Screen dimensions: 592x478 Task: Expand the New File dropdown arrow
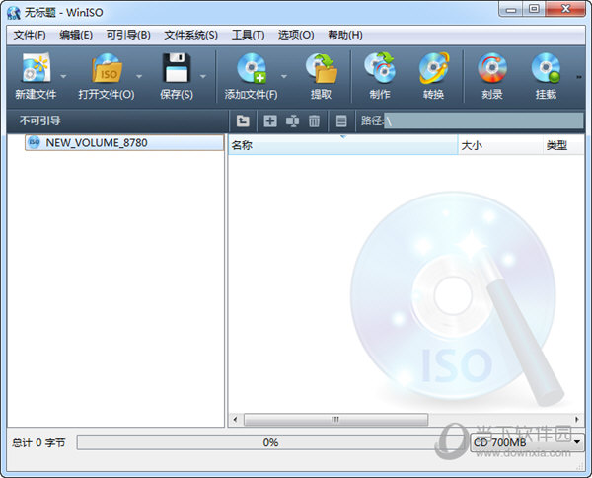pyautogui.click(x=63, y=77)
